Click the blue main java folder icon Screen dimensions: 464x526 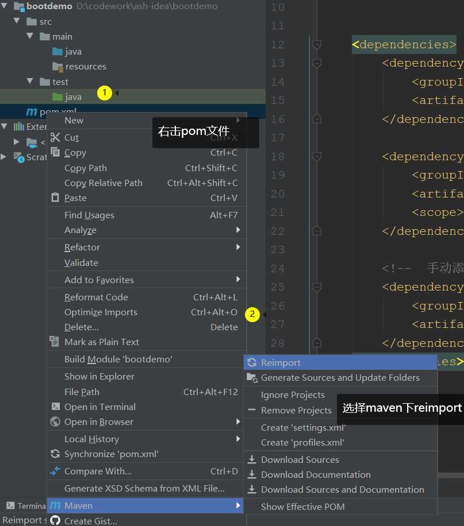(x=57, y=51)
